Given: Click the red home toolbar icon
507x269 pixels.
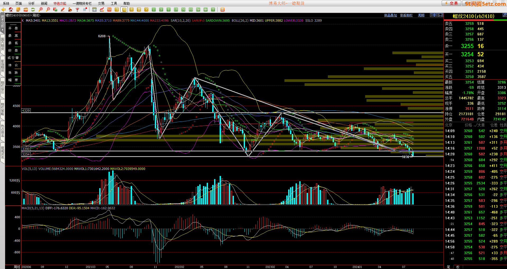Looking at the screenshot, I should pyautogui.click(x=11, y=10).
